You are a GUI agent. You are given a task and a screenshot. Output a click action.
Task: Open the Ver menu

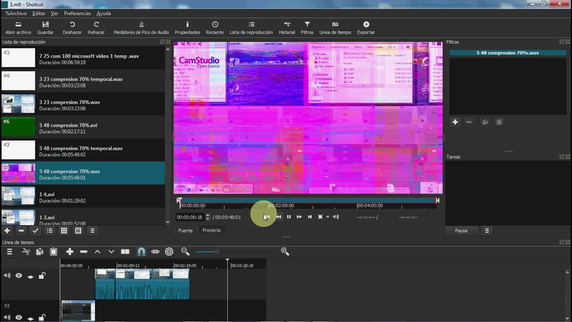55,13
